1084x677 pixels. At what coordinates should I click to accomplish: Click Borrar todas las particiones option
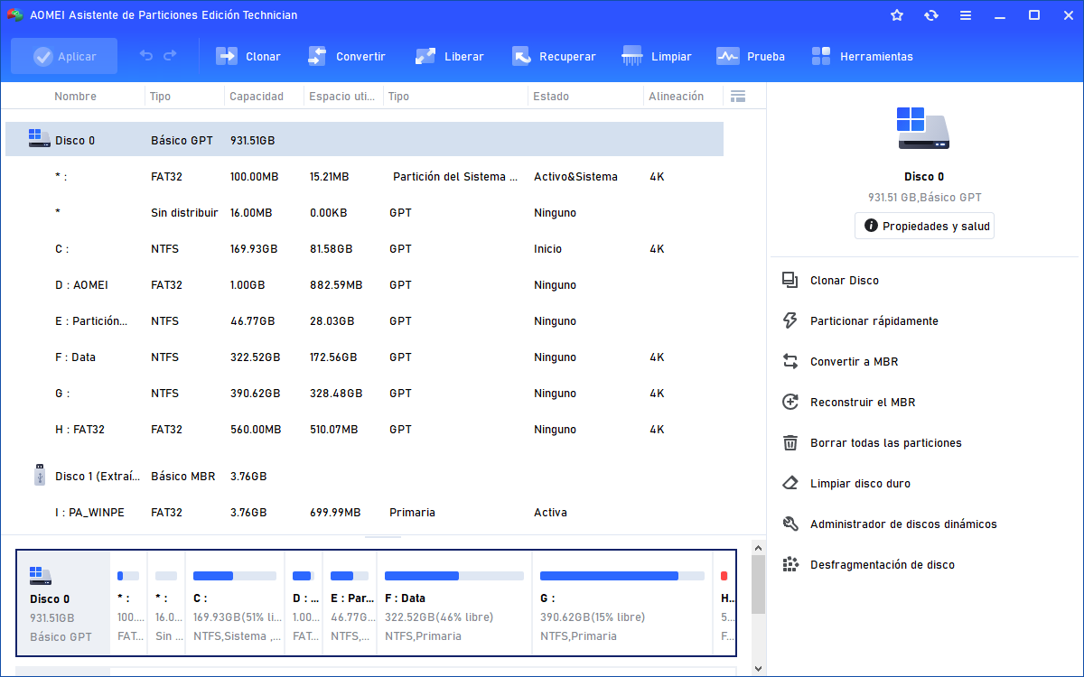(x=886, y=443)
